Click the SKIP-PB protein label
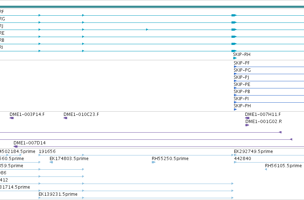This screenshot has width=304, height=200. (242, 92)
